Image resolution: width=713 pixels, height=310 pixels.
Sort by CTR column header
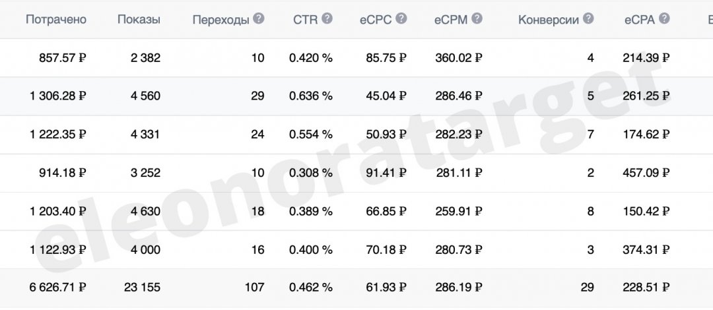pyautogui.click(x=306, y=20)
